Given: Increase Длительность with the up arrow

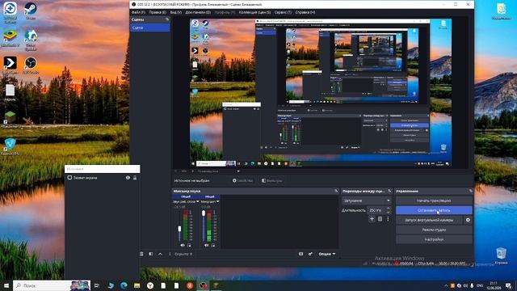Looking at the screenshot, I should click(x=388, y=209).
